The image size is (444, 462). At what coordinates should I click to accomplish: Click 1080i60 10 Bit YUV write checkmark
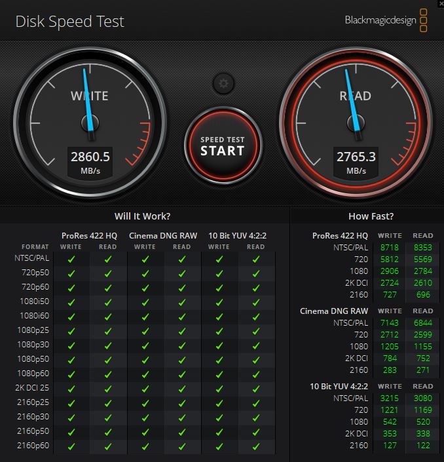click(x=219, y=317)
